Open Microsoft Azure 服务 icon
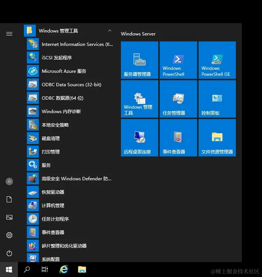This screenshot has height=277, width=262. point(33,71)
